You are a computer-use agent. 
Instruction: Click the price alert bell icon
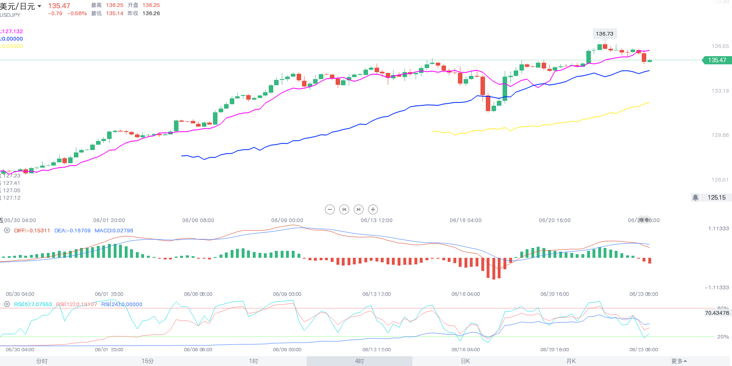pyautogui.click(x=695, y=198)
